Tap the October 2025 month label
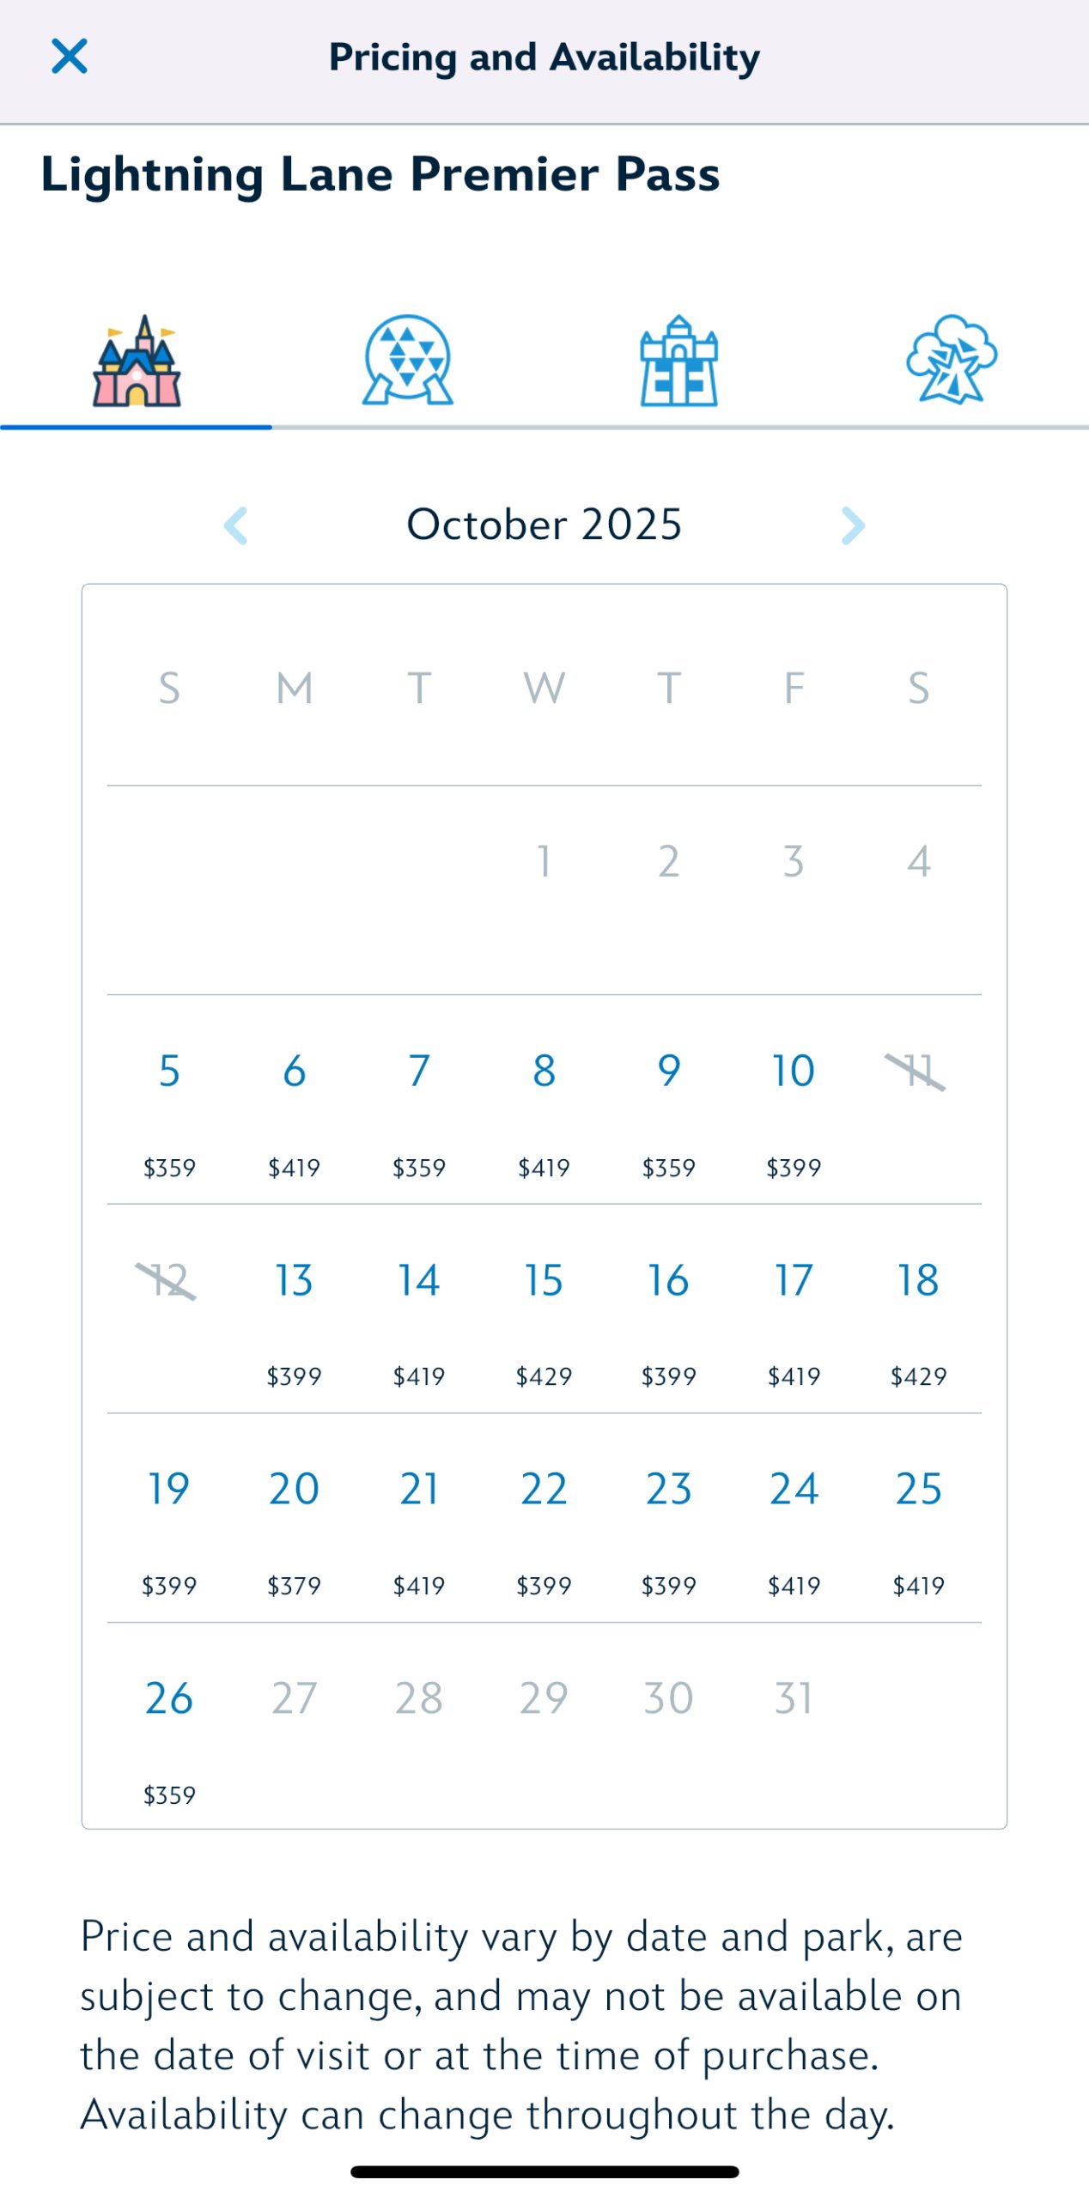Screen dimensions: 1089x2198 544,525
